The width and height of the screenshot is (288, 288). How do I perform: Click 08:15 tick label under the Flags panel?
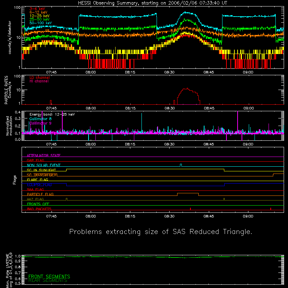[x=130, y=216]
